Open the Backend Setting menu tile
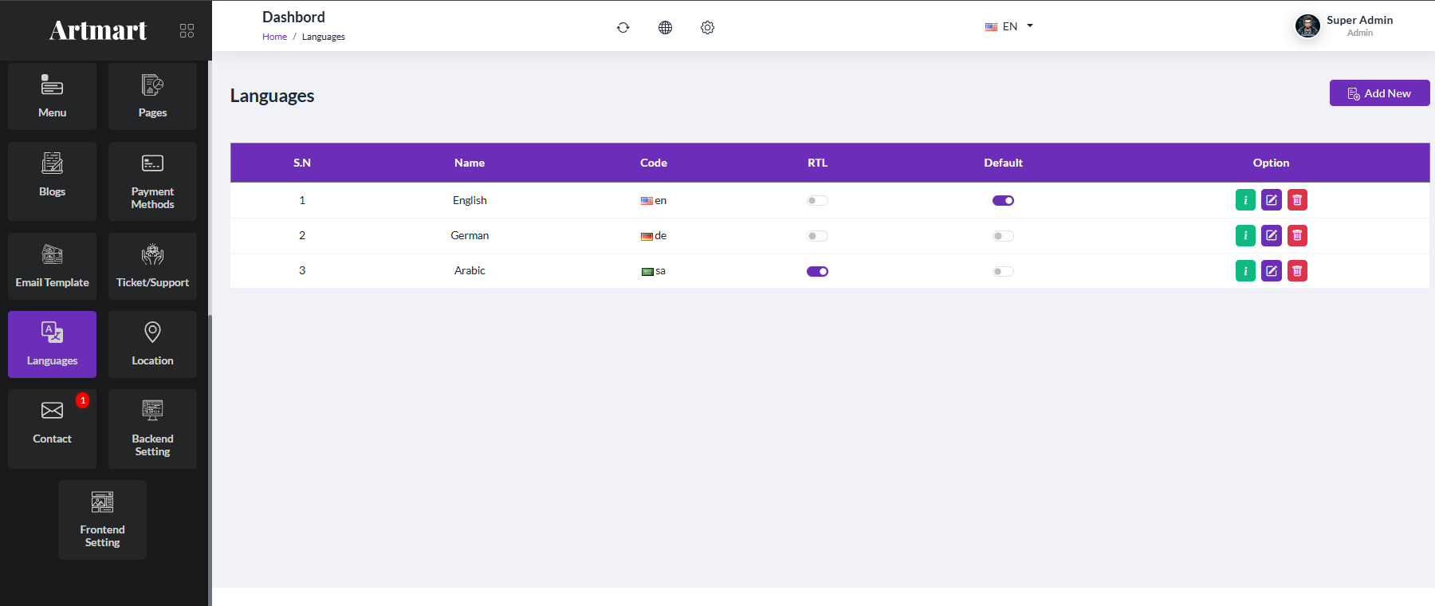The image size is (1435, 606). coord(152,429)
